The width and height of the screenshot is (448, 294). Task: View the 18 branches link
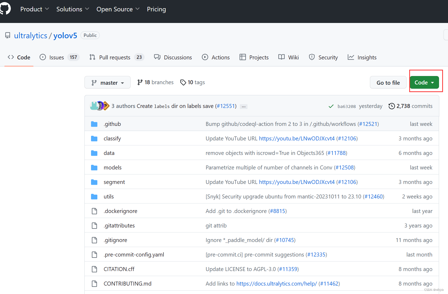click(155, 82)
